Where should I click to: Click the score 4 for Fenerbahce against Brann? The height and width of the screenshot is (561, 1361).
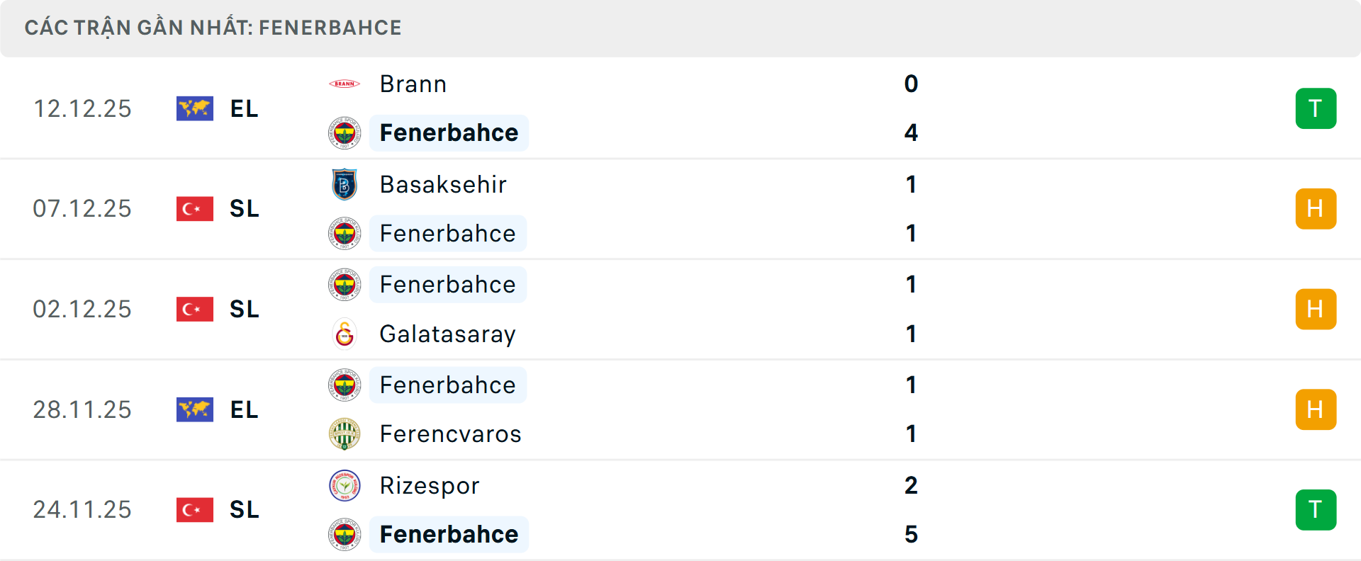911,133
